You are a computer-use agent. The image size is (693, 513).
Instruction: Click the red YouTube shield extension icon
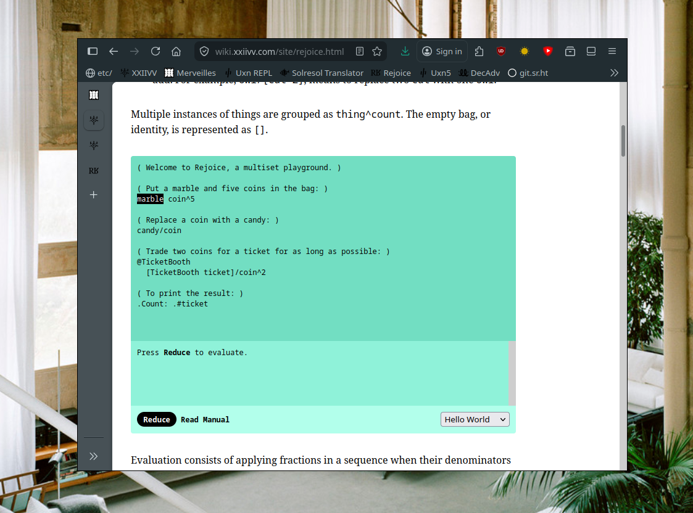[x=547, y=51]
